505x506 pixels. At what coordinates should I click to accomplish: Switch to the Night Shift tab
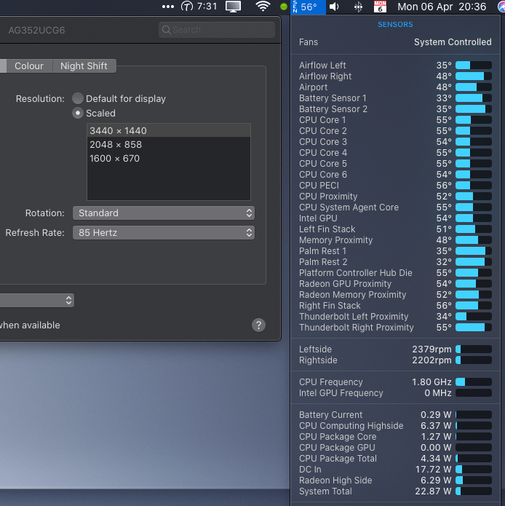pos(84,66)
